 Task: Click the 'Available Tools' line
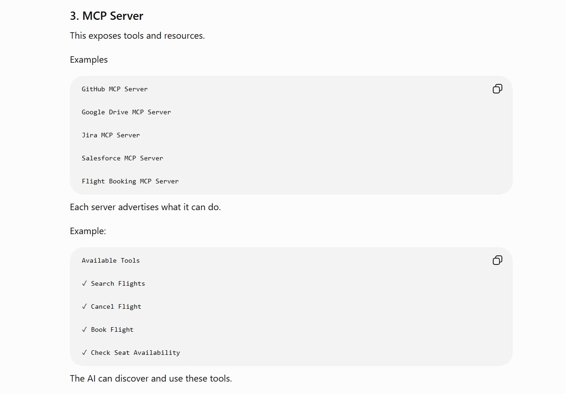pos(111,260)
